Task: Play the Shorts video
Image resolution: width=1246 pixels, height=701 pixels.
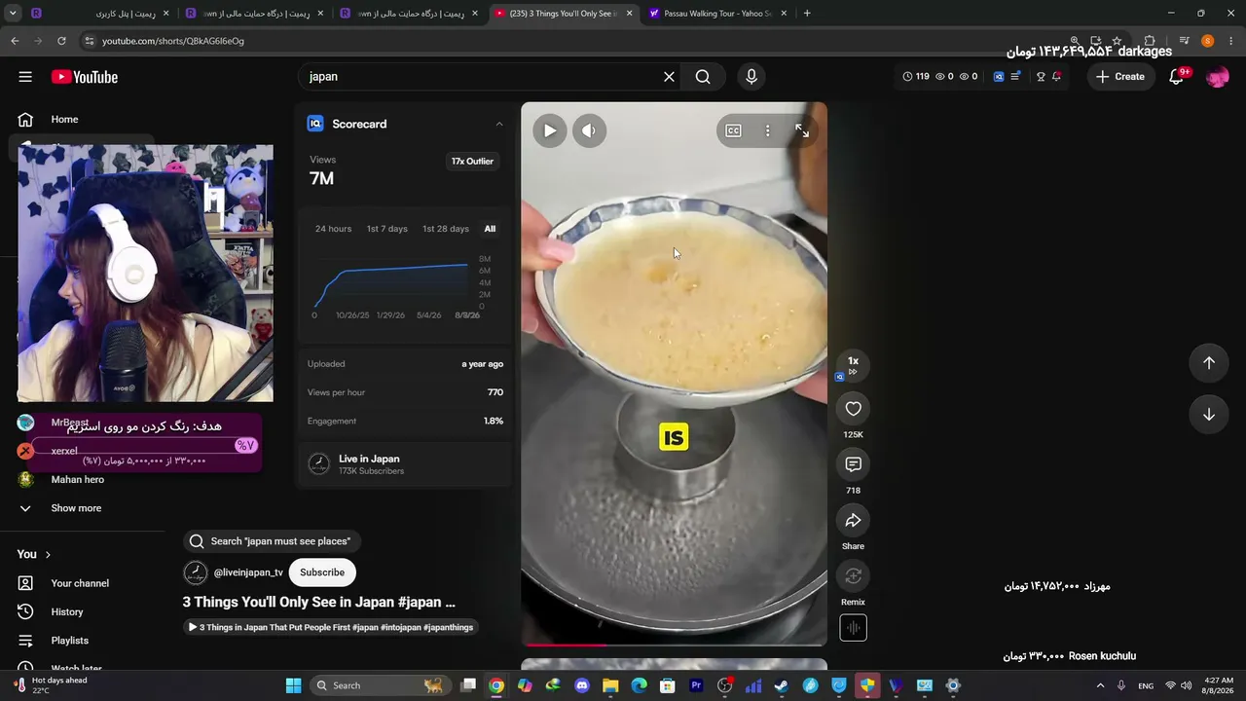Action: (550, 130)
